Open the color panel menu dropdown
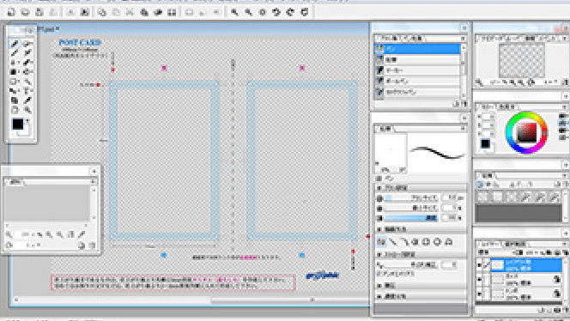Image resolution: width=570 pixels, height=321 pixels. [565, 106]
